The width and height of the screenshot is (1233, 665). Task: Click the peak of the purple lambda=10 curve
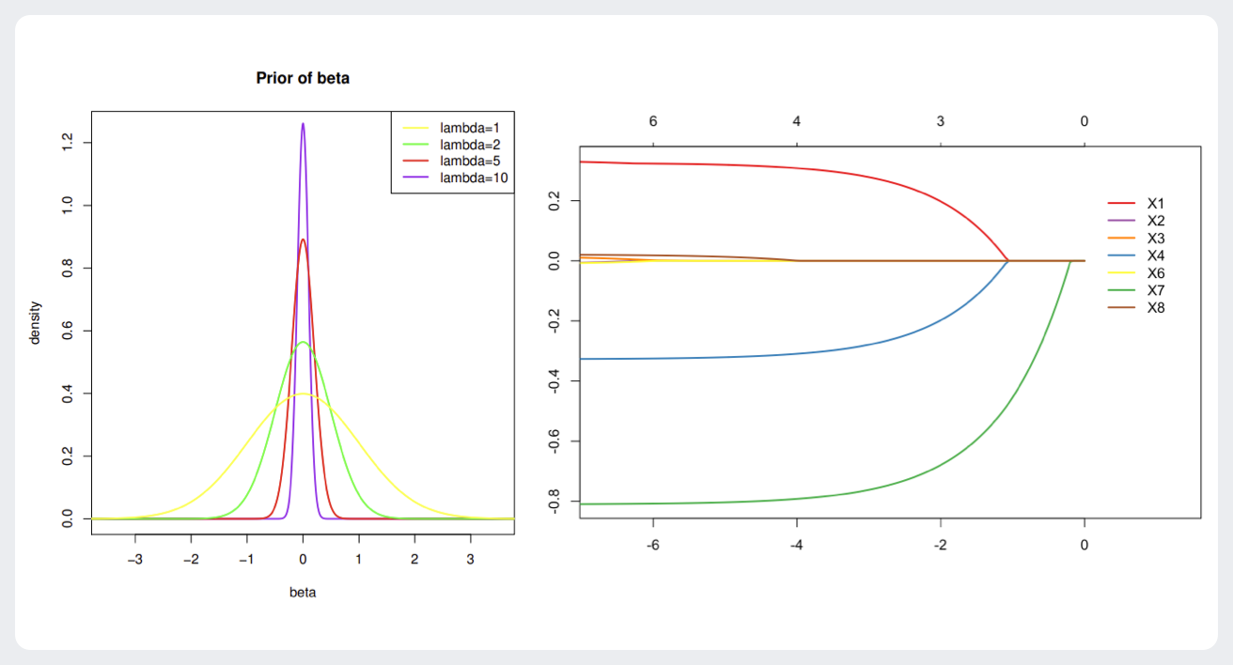(x=303, y=124)
